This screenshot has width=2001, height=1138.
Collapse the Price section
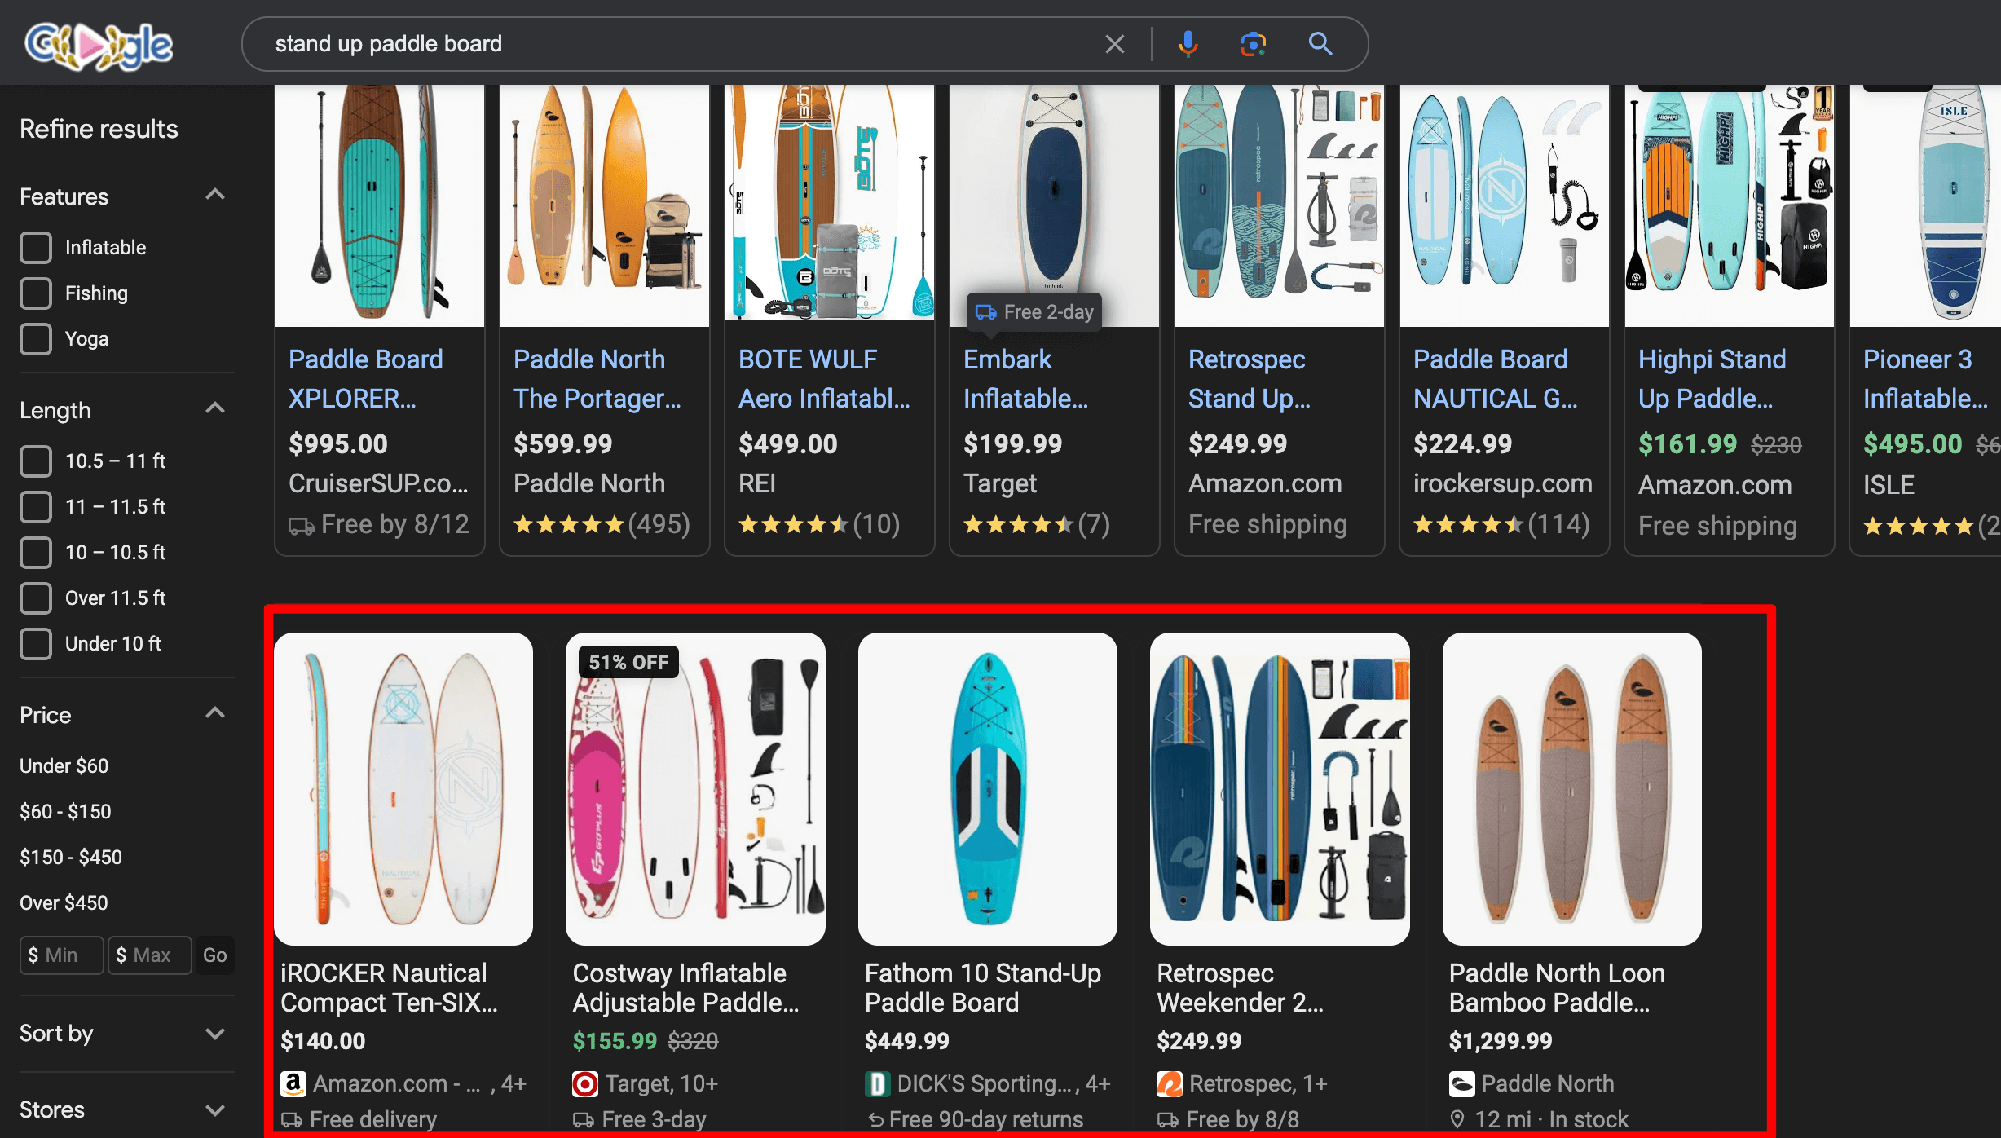pyautogui.click(x=215, y=712)
